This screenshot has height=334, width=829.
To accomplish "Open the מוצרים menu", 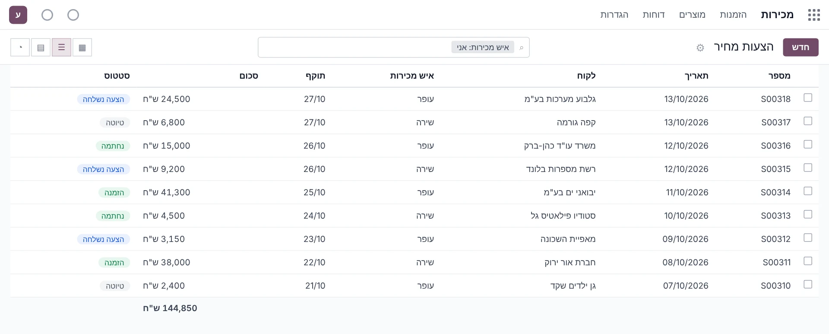I will (692, 15).
